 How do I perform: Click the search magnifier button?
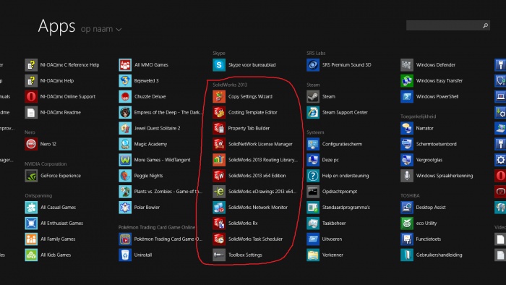tap(485, 25)
